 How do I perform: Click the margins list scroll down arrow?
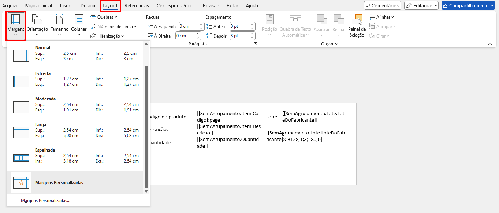point(146,191)
